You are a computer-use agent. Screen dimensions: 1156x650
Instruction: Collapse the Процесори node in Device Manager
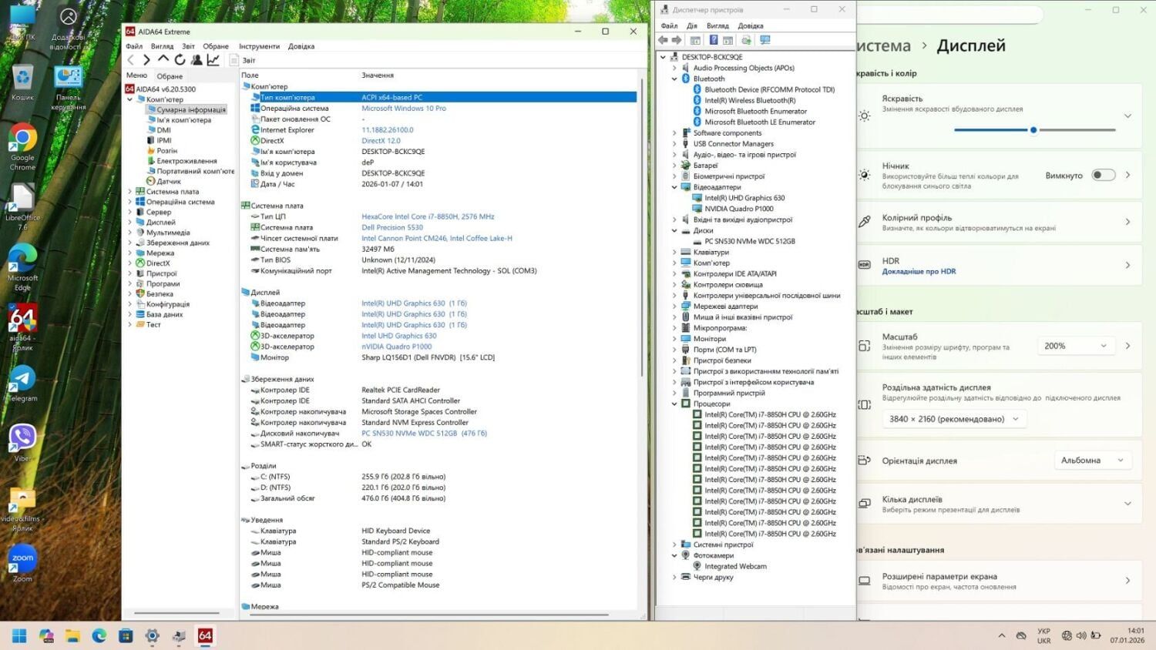tap(674, 404)
